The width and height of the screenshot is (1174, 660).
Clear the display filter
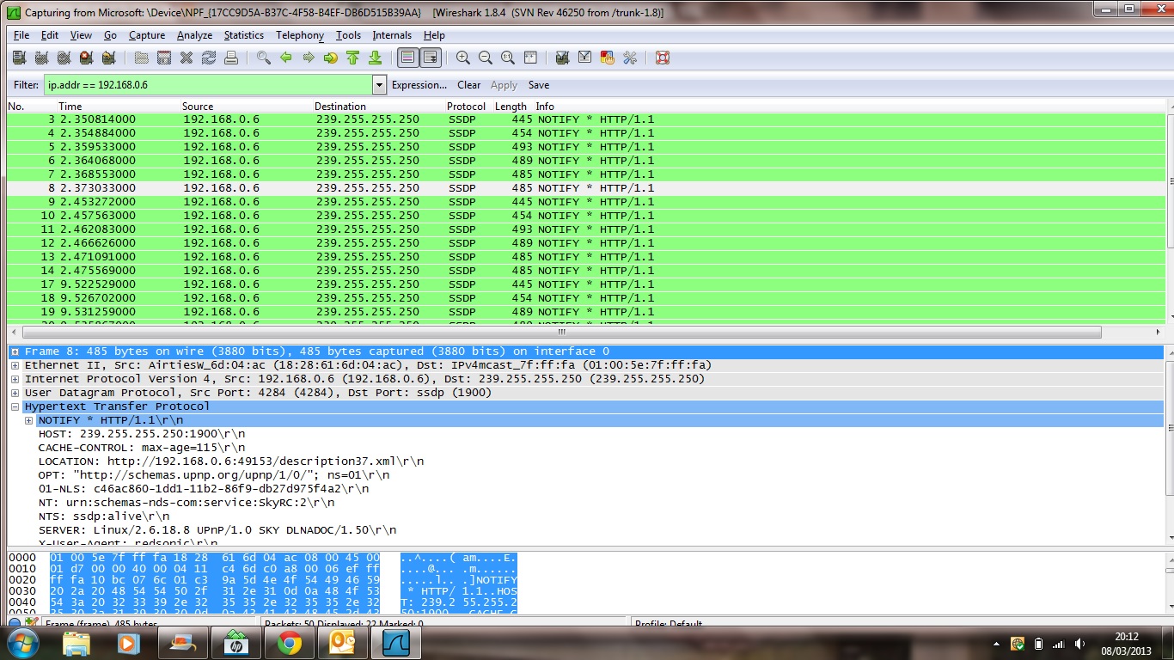click(x=469, y=85)
